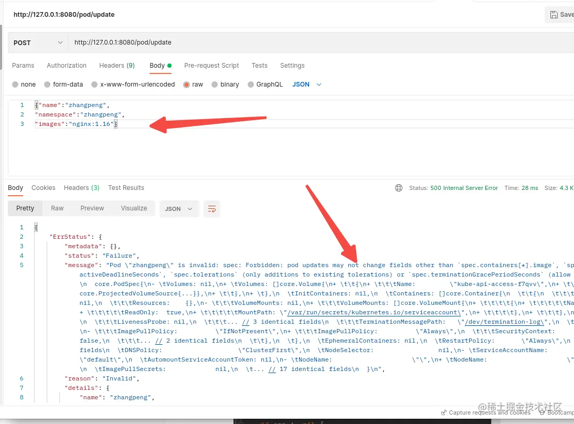
Task: Click the "namespace":"zhangpeng" line in request body
Action: pyautogui.click(x=80, y=114)
